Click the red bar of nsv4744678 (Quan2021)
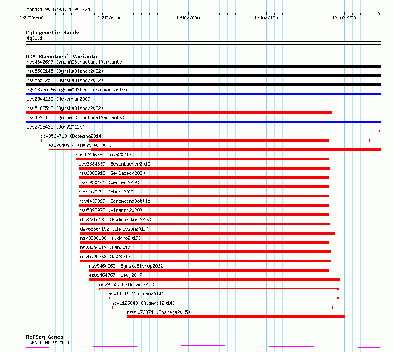The width and height of the screenshot is (393, 352). pyautogui.click(x=203, y=159)
